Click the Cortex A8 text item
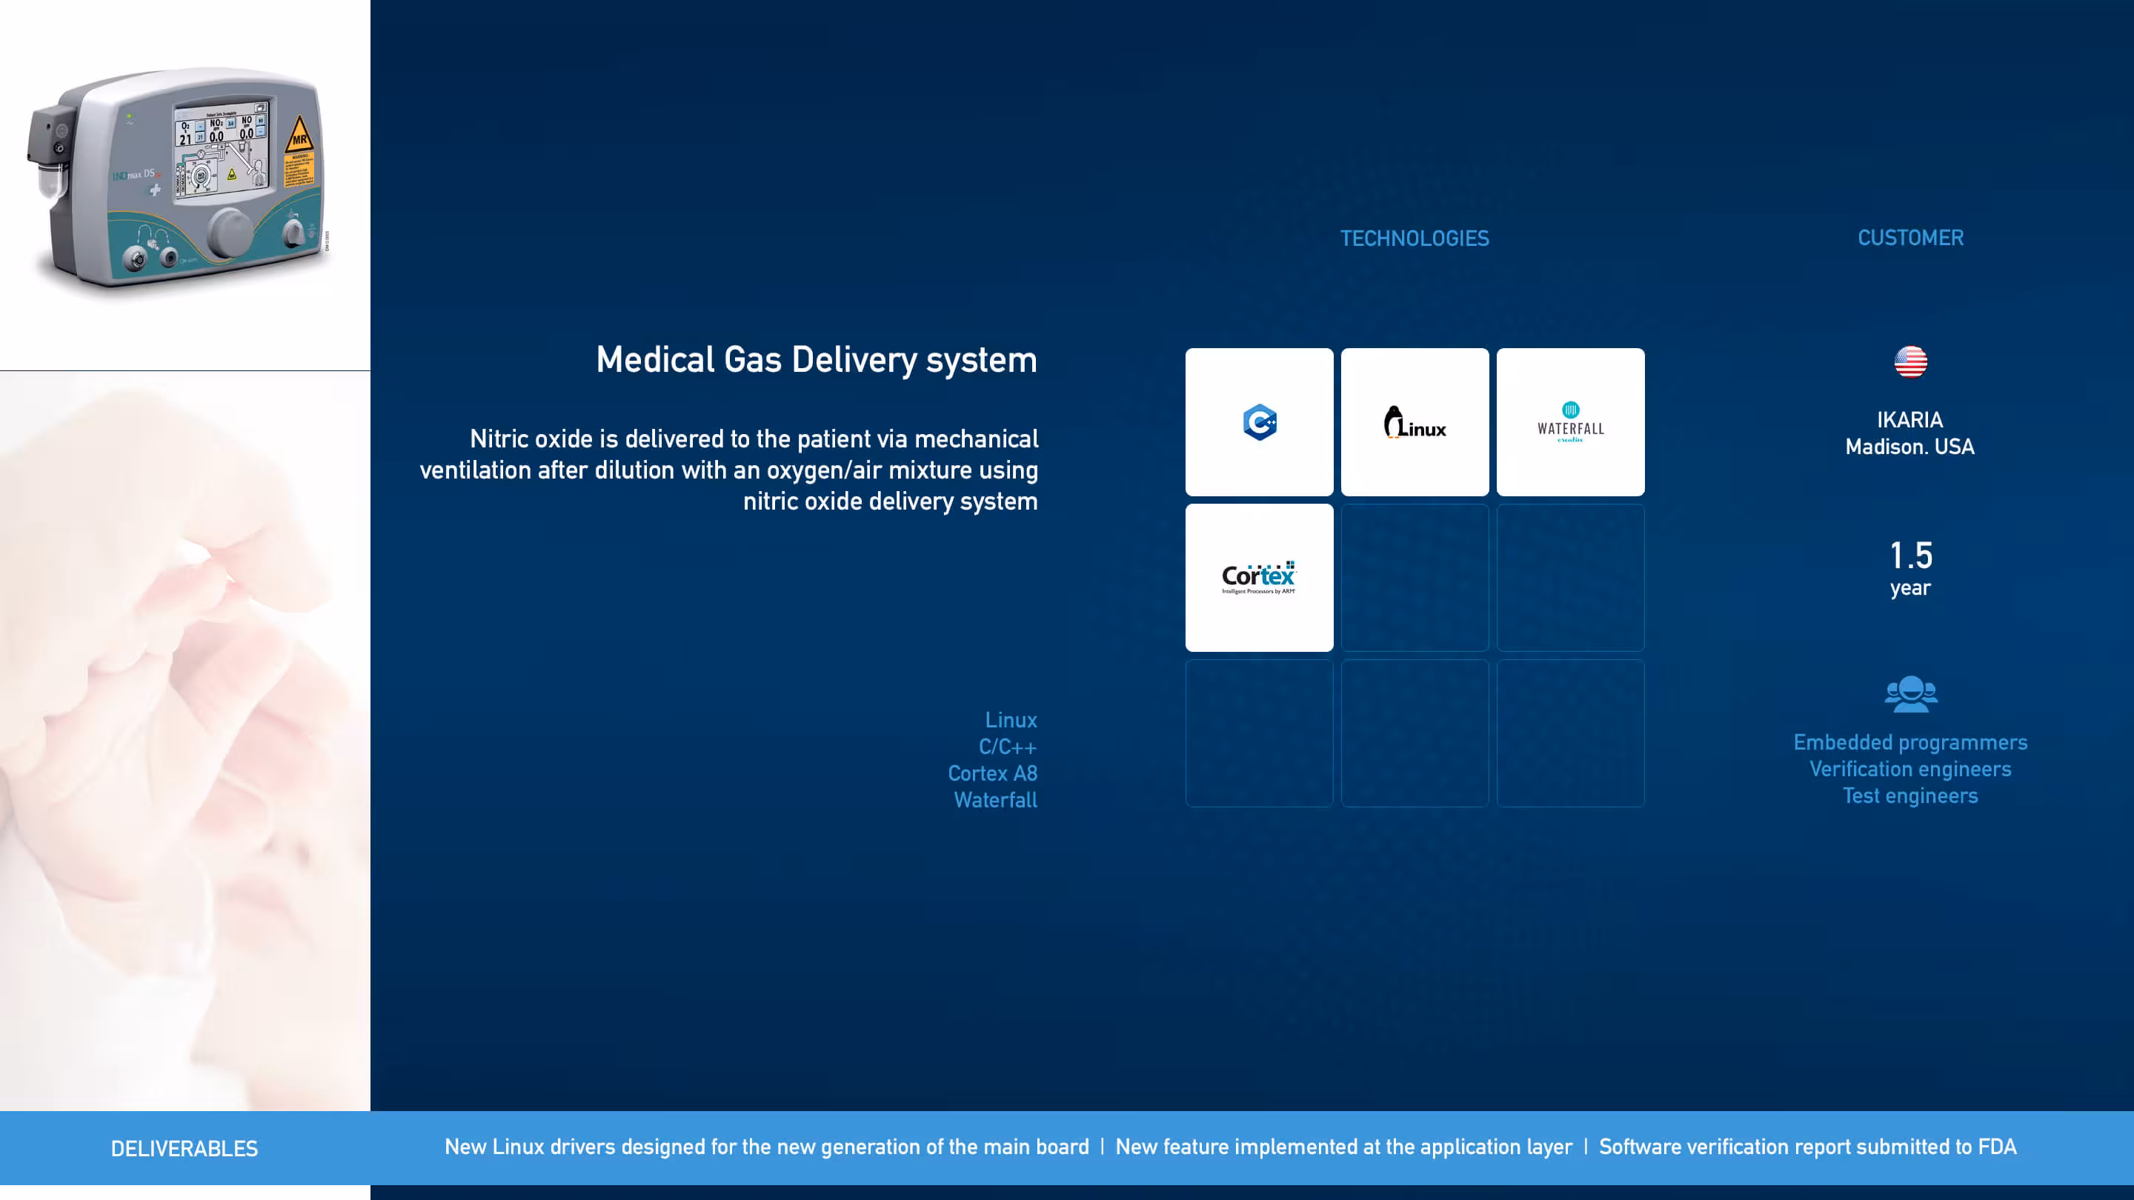Image resolution: width=2134 pixels, height=1200 pixels. pyautogui.click(x=992, y=773)
